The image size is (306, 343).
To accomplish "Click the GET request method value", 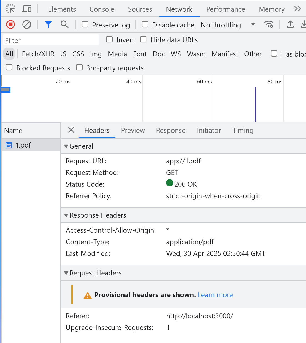I will (172, 172).
